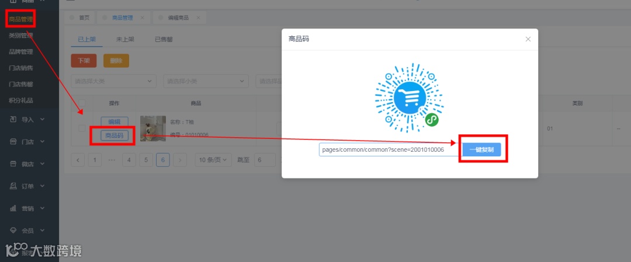Viewport: 631px width, 262px height.
Task: Click the orange 删除 button
Action: (x=116, y=61)
